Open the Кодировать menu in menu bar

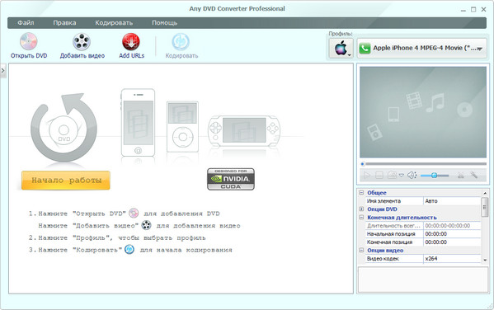point(114,23)
